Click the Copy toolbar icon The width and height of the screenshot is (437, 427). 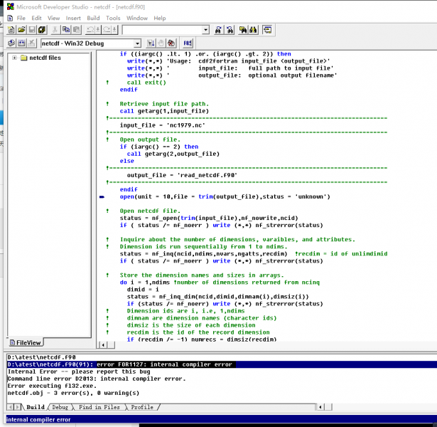tap(65, 30)
